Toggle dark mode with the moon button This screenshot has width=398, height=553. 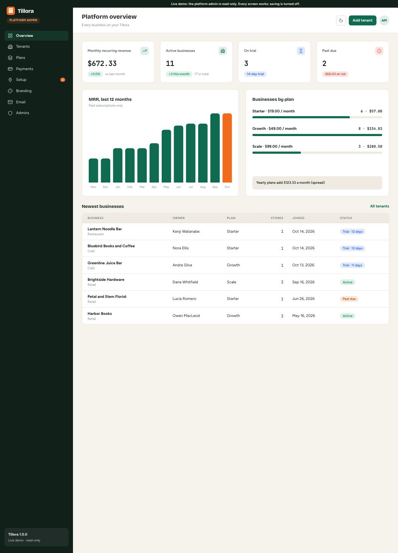[341, 20]
